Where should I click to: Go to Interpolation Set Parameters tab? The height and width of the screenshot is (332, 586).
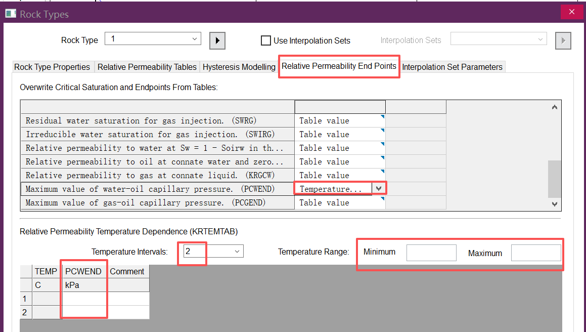click(452, 67)
